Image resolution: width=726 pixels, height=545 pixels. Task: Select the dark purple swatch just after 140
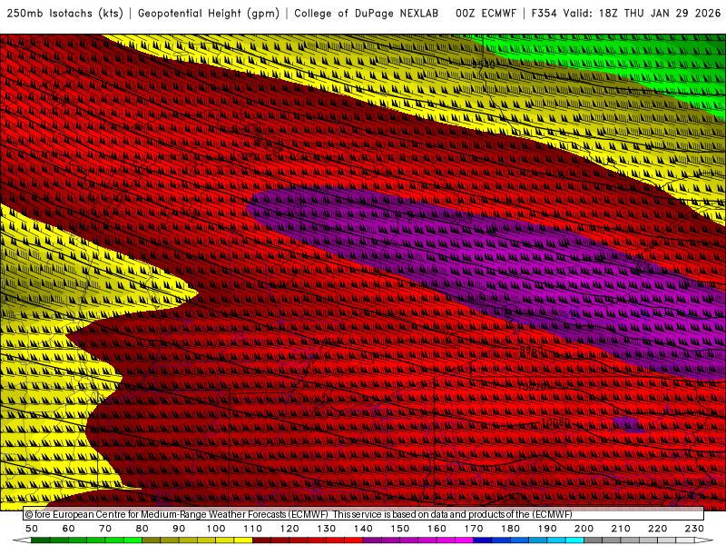372,540
